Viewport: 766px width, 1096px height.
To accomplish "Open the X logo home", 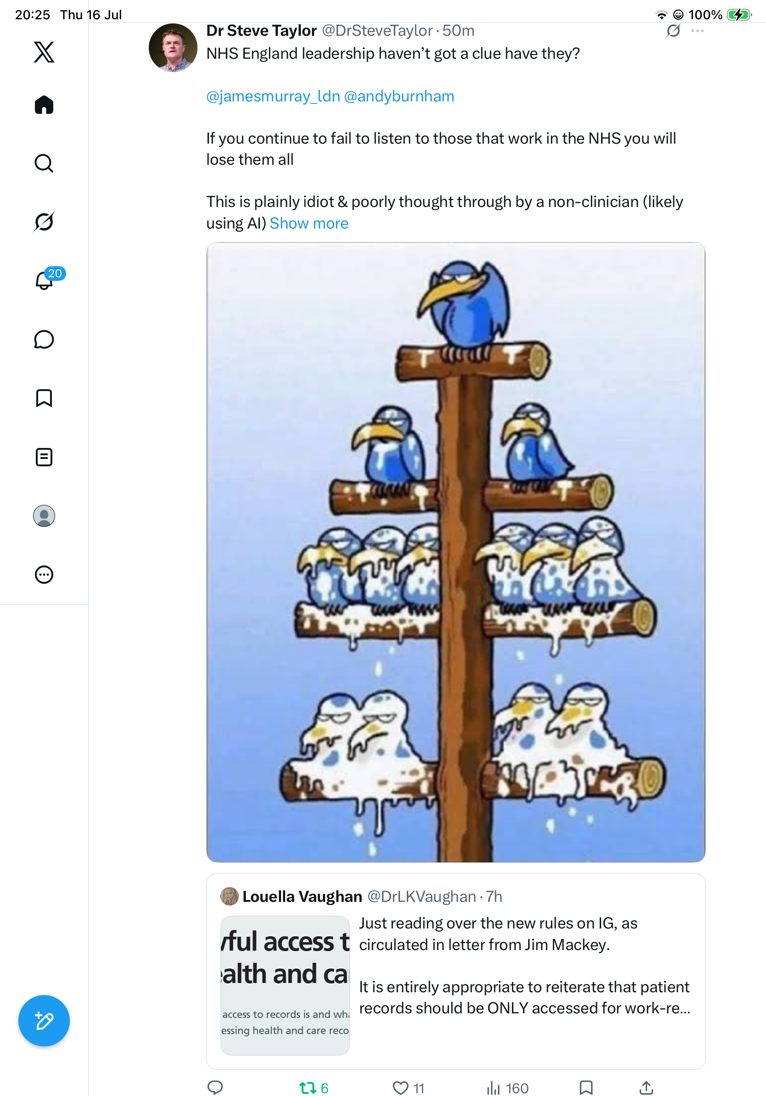I will click(44, 52).
